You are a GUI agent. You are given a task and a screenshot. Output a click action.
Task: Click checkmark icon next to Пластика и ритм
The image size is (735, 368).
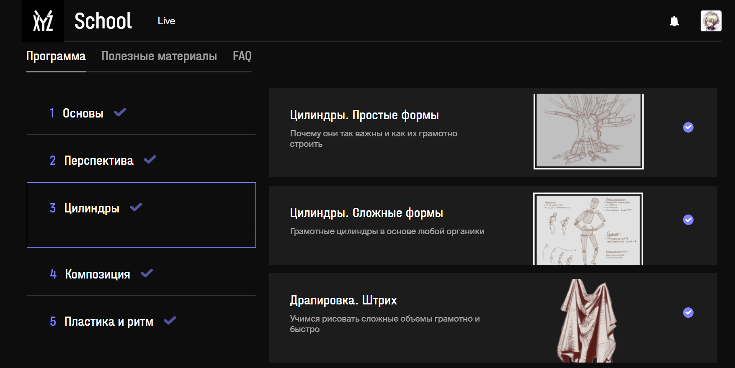[170, 321]
